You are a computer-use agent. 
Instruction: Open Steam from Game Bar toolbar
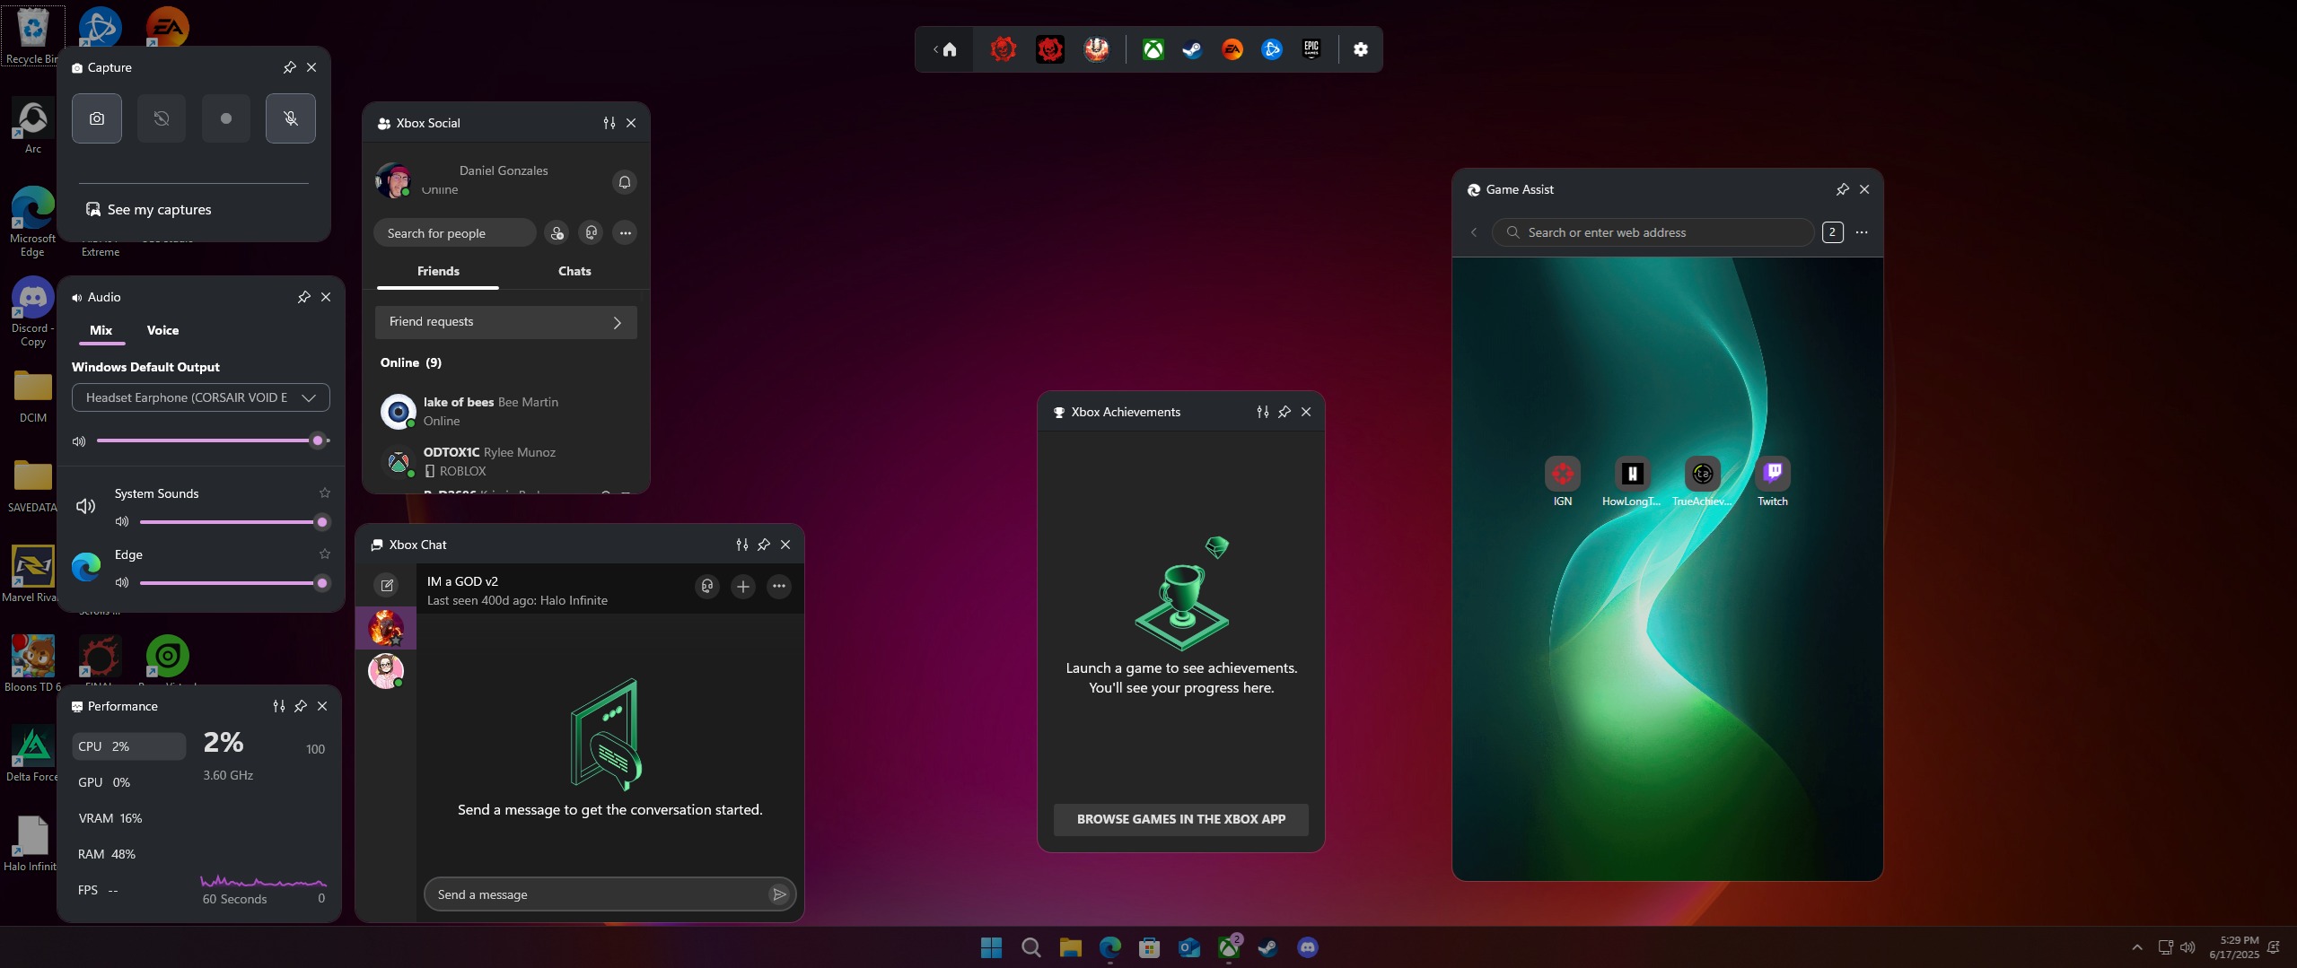pyautogui.click(x=1192, y=49)
